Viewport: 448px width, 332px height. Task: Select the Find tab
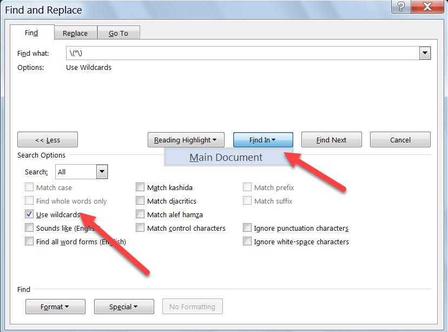click(x=31, y=33)
